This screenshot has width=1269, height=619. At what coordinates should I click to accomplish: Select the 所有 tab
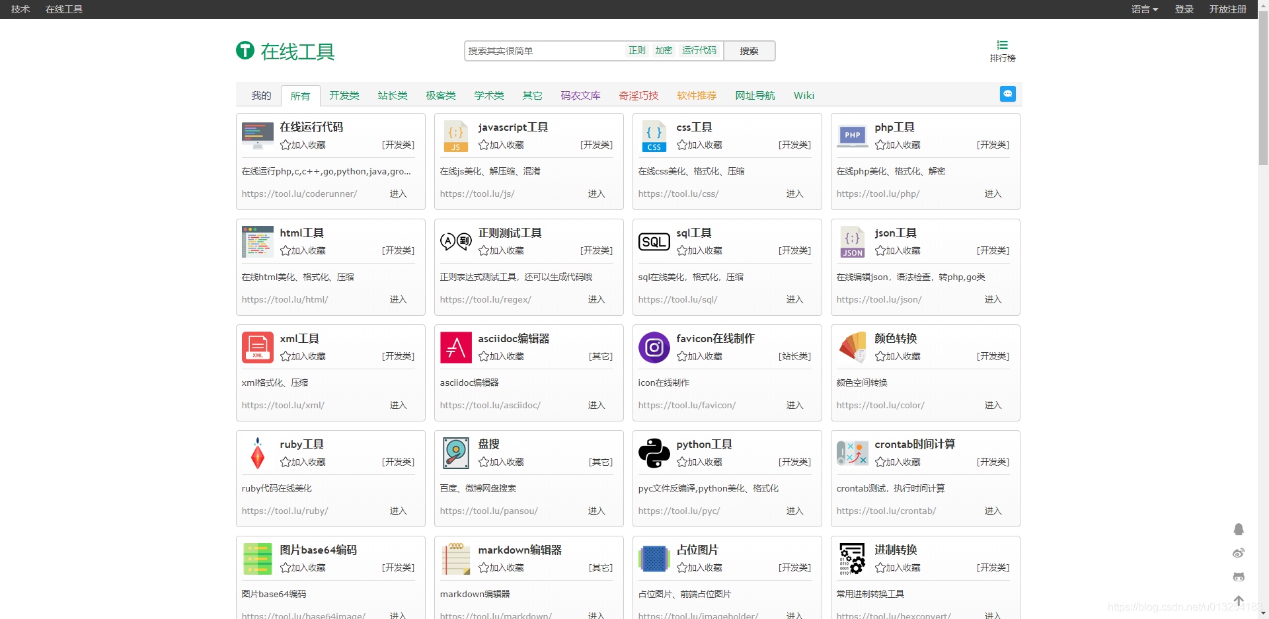[x=300, y=96]
